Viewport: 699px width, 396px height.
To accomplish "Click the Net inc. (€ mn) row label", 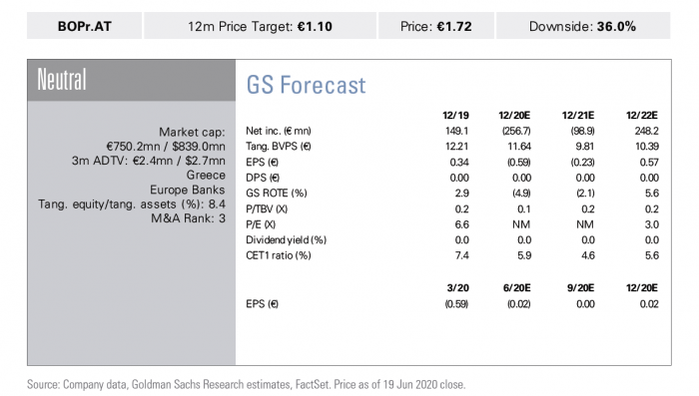I will click(279, 131).
